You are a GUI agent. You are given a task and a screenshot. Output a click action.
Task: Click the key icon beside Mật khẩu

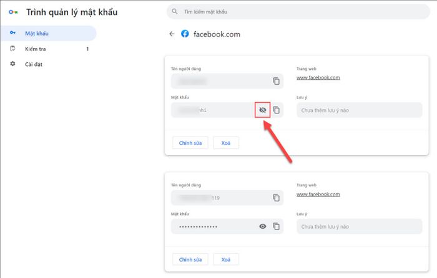tap(13, 33)
